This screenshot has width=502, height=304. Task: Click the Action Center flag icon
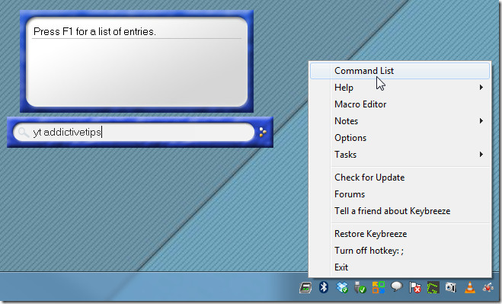click(x=415, y=287)
